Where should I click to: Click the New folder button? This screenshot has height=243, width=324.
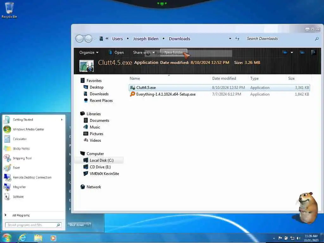(174, 53)
